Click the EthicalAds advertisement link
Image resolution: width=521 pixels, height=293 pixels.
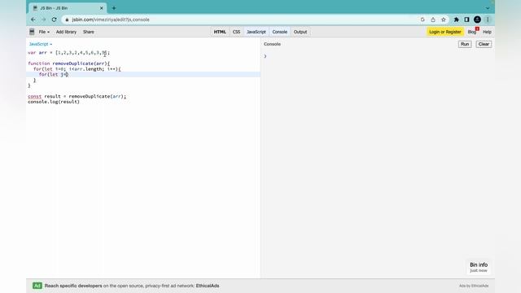(132, 286)
